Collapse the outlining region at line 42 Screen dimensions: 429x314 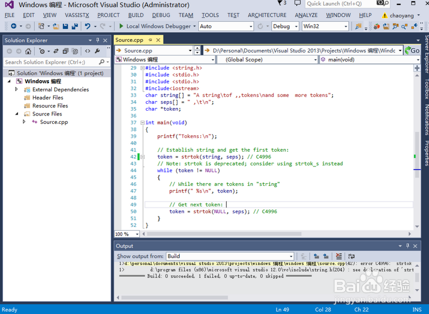(142, 157)
